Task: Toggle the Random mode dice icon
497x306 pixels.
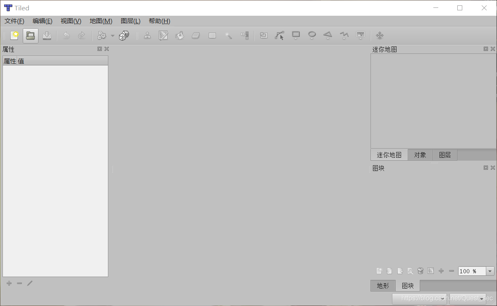Action: (124, 36)
